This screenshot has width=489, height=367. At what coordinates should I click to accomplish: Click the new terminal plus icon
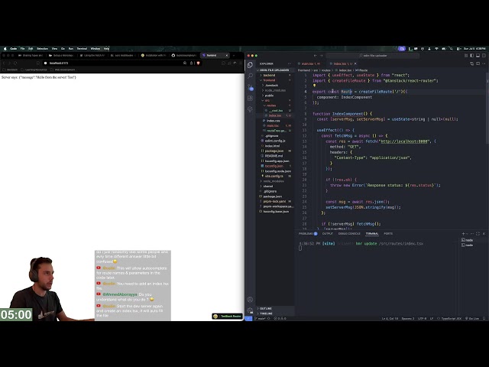tap(464, 233)
